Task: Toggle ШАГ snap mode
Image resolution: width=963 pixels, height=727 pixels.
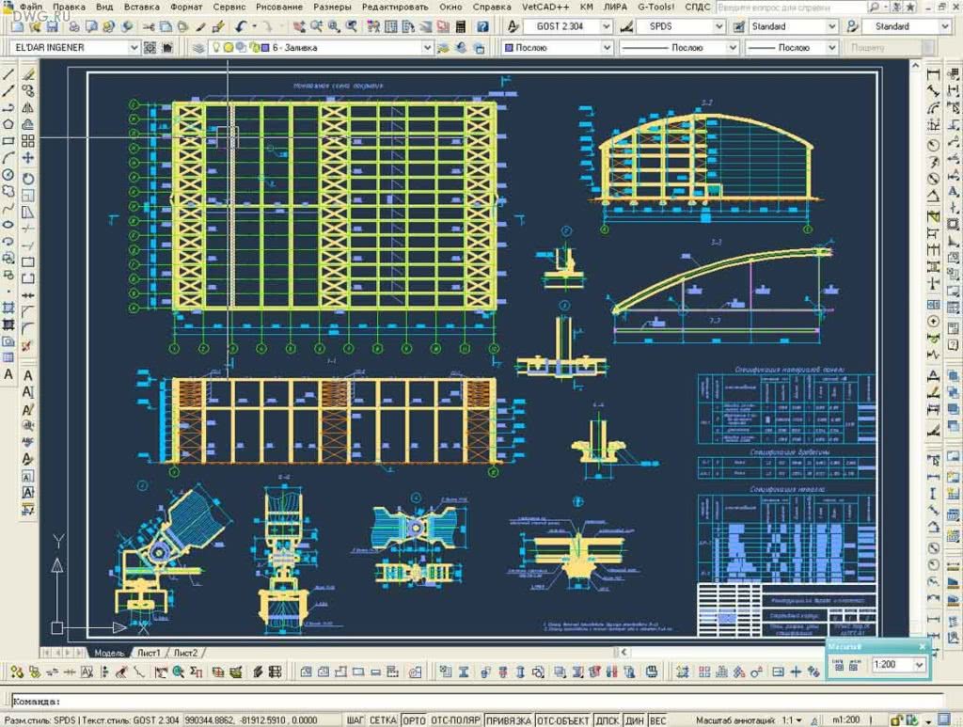Action: click(355, 719)
